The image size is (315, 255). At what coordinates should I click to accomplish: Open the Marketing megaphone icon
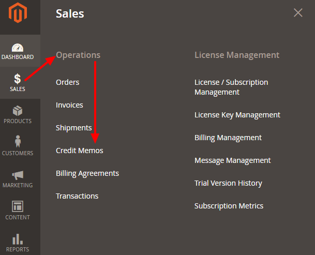click(x=18, y=175)
